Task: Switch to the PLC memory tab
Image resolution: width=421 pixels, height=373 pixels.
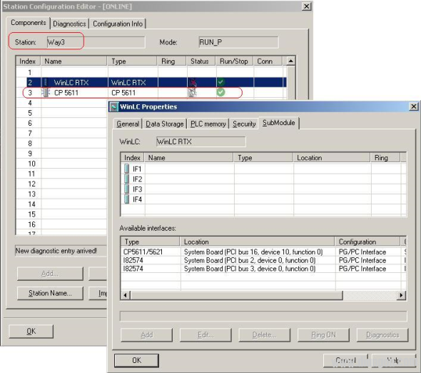Action: coord(208,124)
